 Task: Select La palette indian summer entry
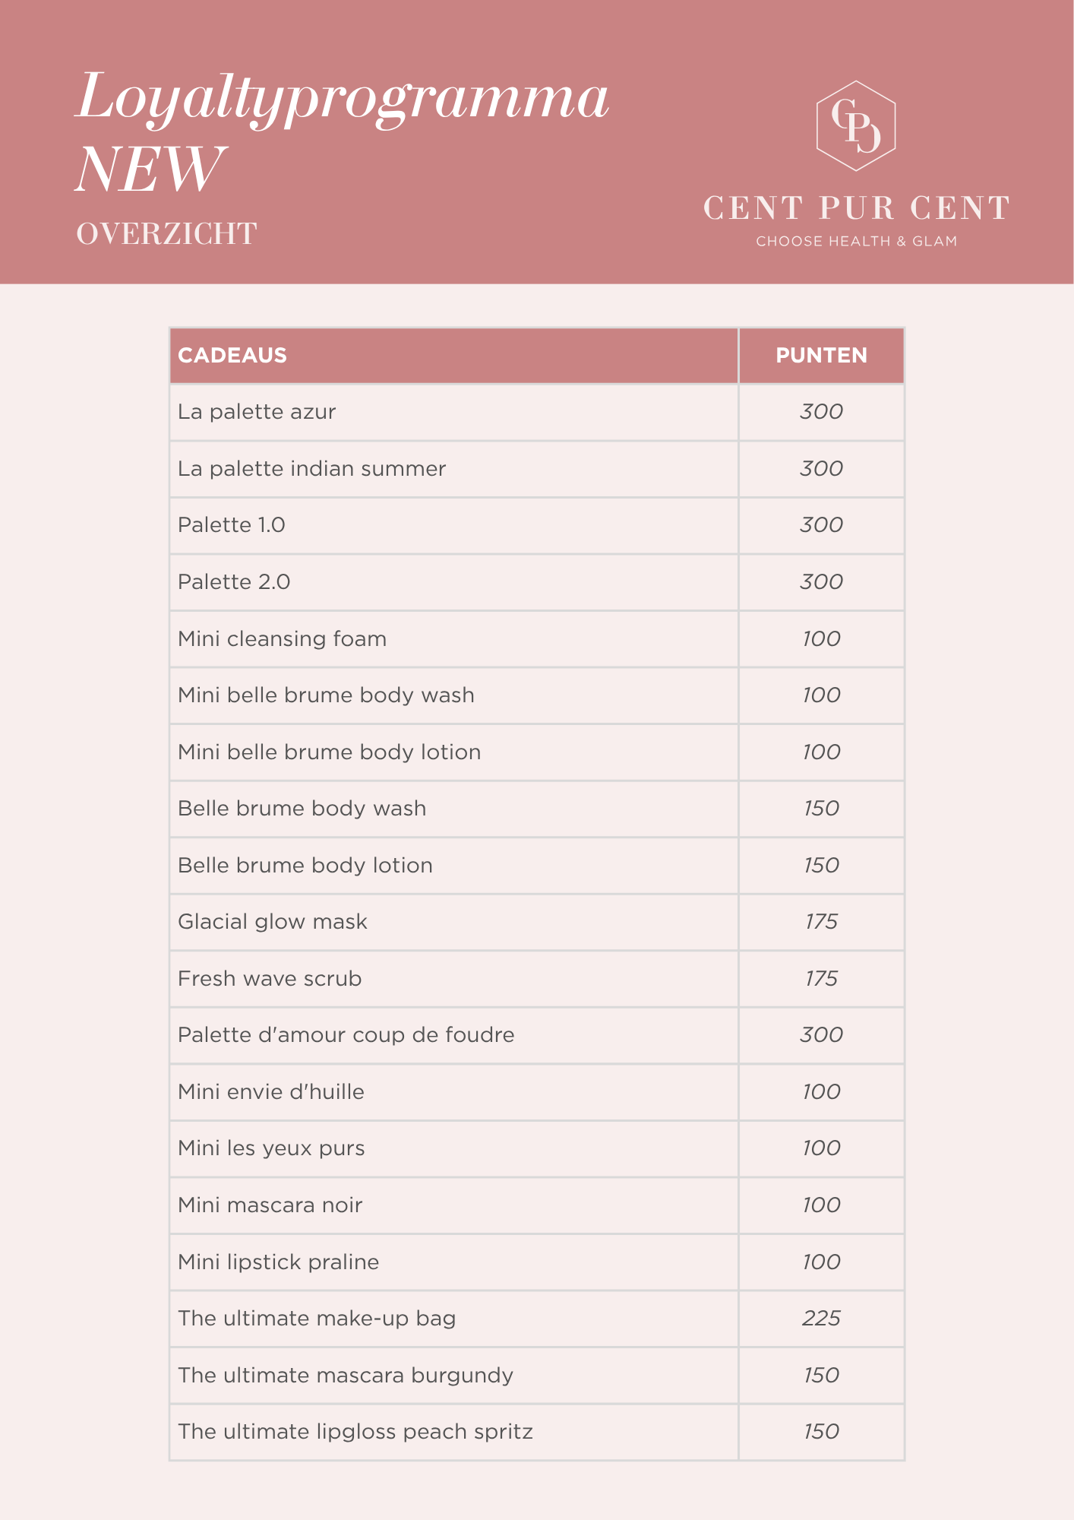coord(311,469)
